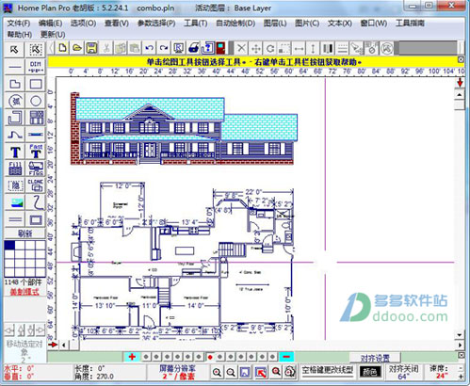Exit via the red door icon

(221, 48)
